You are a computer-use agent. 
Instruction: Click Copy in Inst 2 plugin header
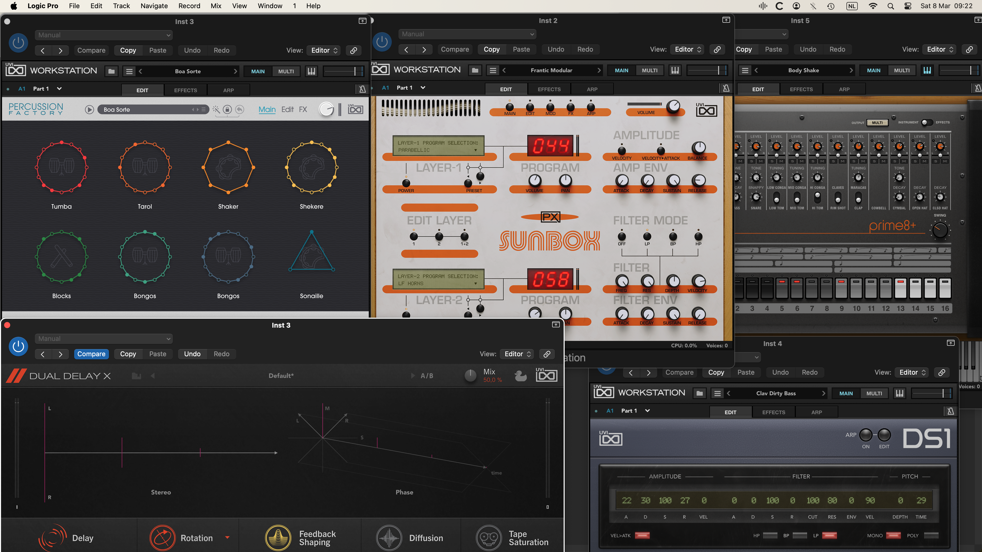pyautogui.click(x=492, y=50)
